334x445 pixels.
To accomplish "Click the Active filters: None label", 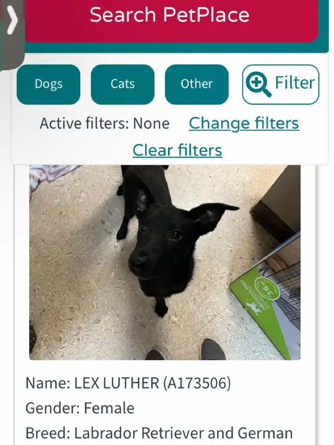I will click(104, 124).
